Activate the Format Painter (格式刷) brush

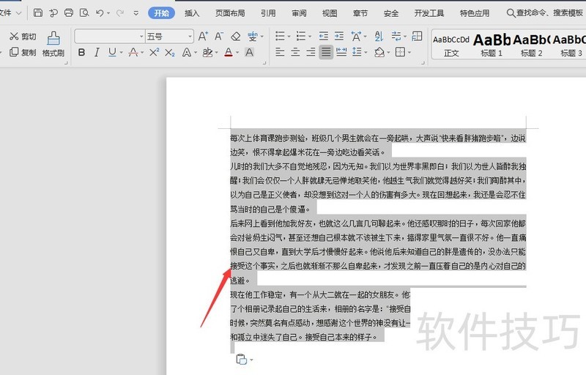coord(53,44)
